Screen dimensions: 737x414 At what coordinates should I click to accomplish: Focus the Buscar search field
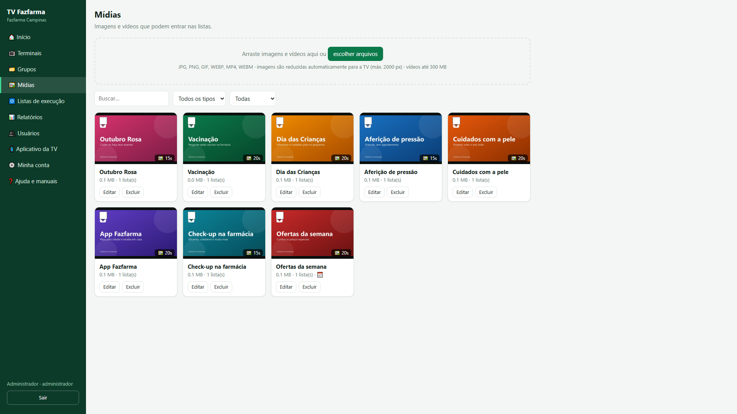click(132, 99)
